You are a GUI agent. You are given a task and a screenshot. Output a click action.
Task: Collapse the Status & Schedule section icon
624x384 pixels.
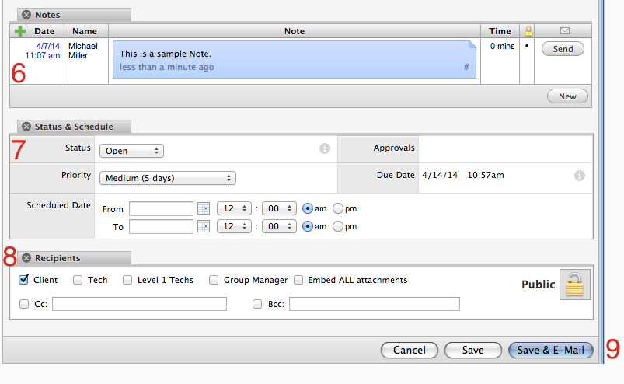point(26,127)
